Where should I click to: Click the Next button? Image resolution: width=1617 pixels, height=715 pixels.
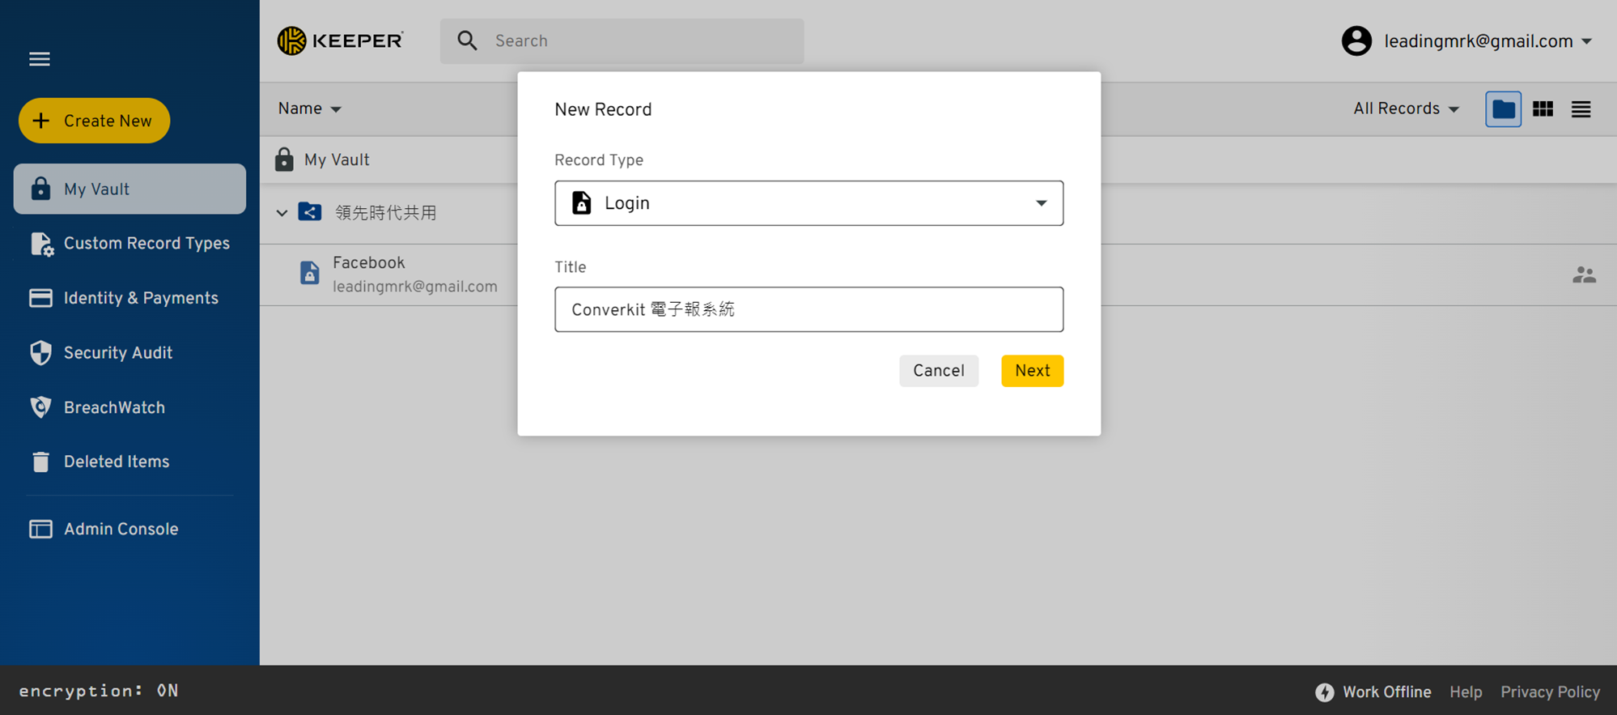[x=1032, y=371]
